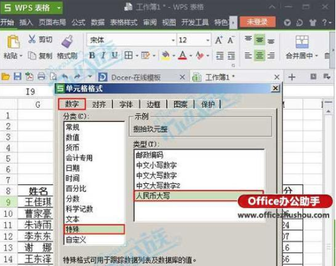Viewport: 336px width, 266px height.
Task: Select 常规 in category list
Action: point(94,127)
